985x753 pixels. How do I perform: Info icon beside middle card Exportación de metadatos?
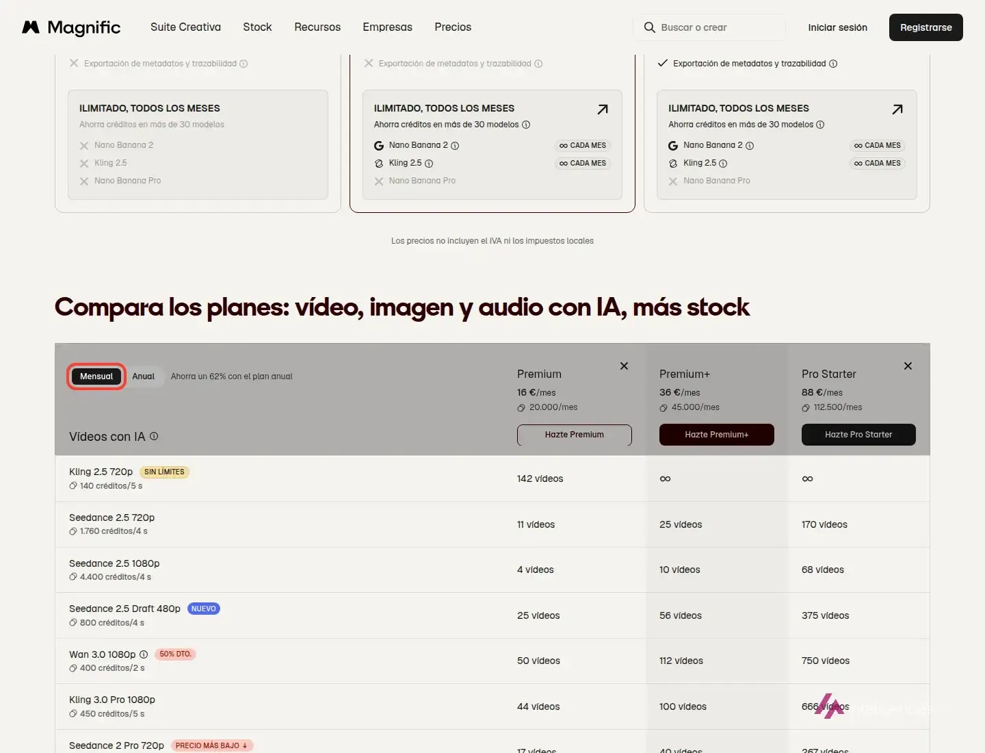click(538, 64)
